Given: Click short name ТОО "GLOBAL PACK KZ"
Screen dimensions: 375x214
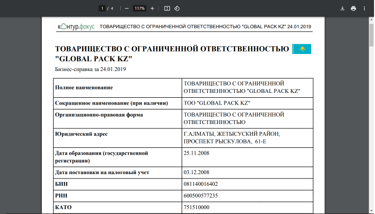Looking at the screenshot, I should pos(217,103).
